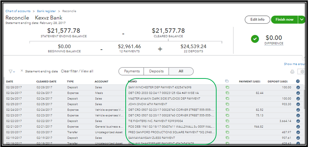Click the Finish now button
The height and width of the screenshot is (147, 309).
tap(284, 20)
